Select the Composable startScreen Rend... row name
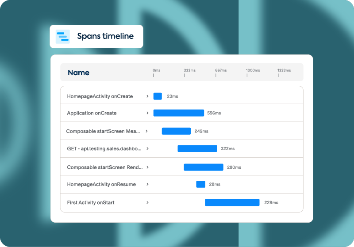The width and height of the screenshot is (354, 247). coord(105,167)
